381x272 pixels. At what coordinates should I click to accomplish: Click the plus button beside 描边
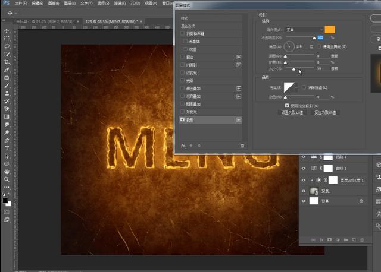(x=239, y=57)
